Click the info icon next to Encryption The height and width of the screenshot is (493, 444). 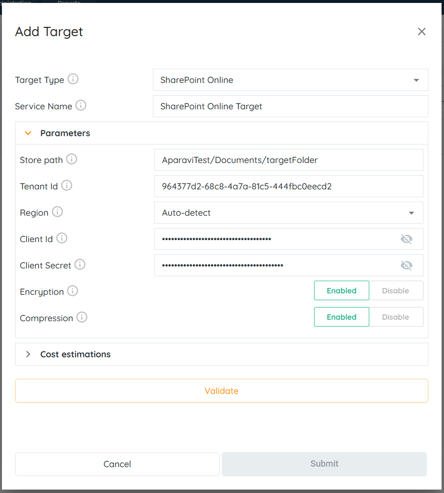[73, 291]
